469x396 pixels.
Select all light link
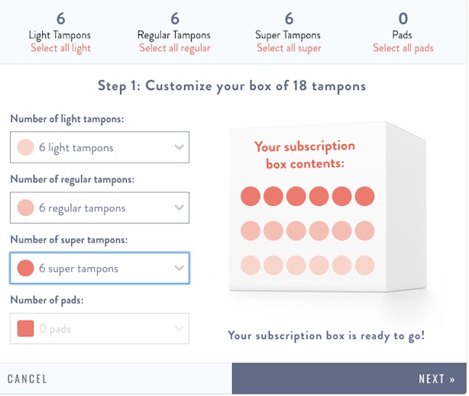60,48
